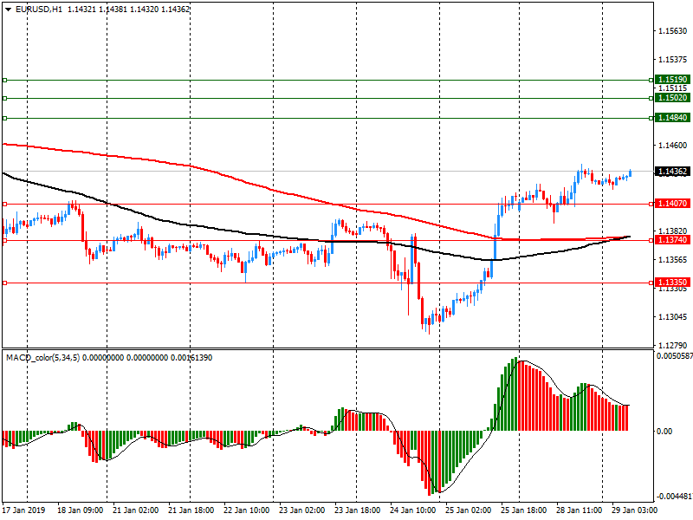Click the 1.14600 price scale value
The width and height of the screenshot is (693, 520).
point(673,145)
